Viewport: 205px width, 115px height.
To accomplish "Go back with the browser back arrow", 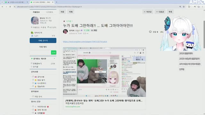I will tap(3, 7).
